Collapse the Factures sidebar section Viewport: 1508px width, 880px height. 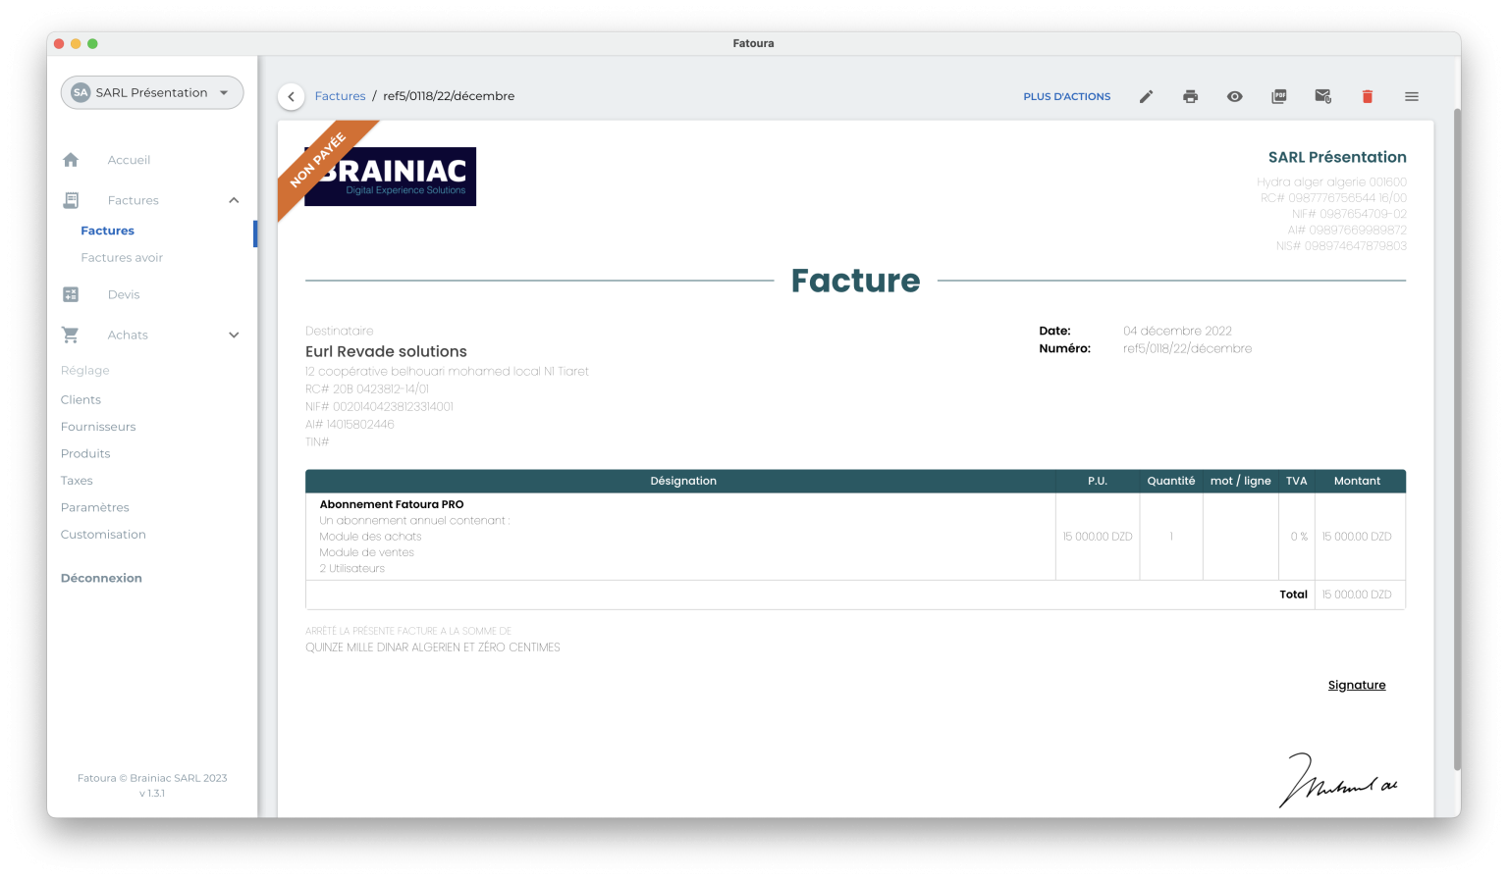[234, 200]
